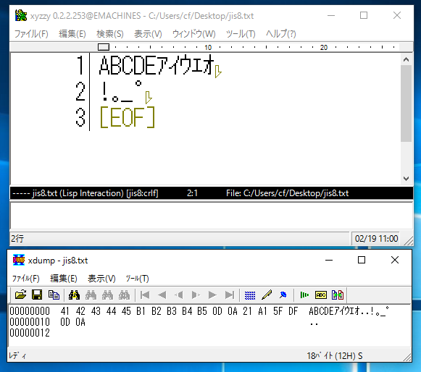
Task: Click the [jis8:crlf] encoding indicator
Action: [x=142, y=193]
